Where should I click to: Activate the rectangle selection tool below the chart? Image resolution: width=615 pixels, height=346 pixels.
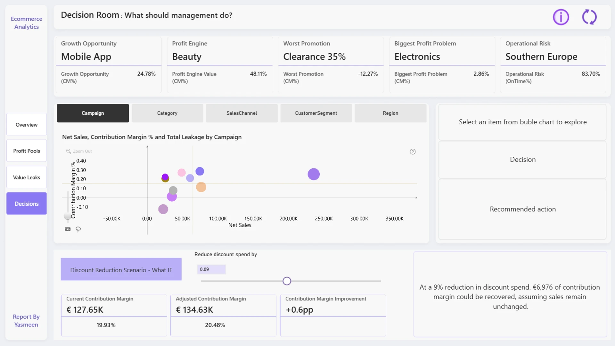68,229
